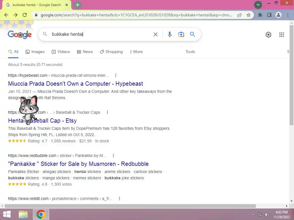Open the Extensions puzzle icon
294x220 pixels.
tap(260, 15)
